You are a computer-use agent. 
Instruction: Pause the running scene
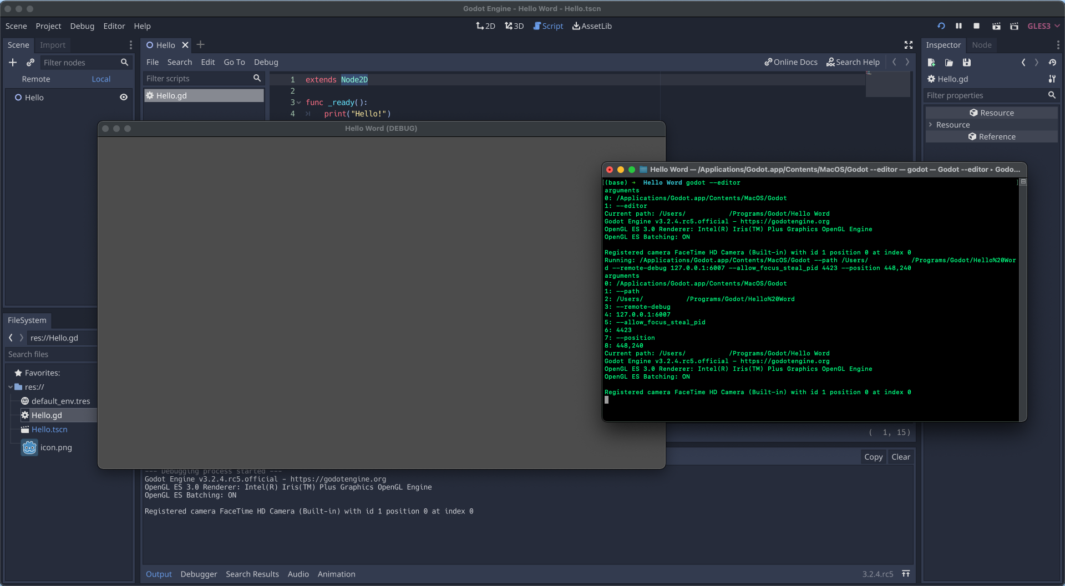[x=958, y=26]
